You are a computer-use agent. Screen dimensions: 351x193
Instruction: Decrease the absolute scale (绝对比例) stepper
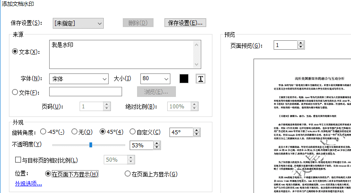click(195, 108)
